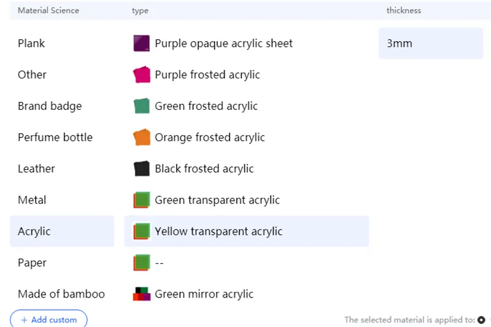Viewport: 491px width, 327px height.
Task: Pick Made of bamboo category
Action: [x=61, y=294]
